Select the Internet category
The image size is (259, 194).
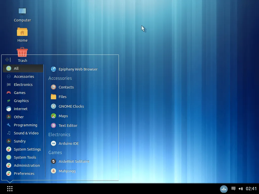point(20,109)
